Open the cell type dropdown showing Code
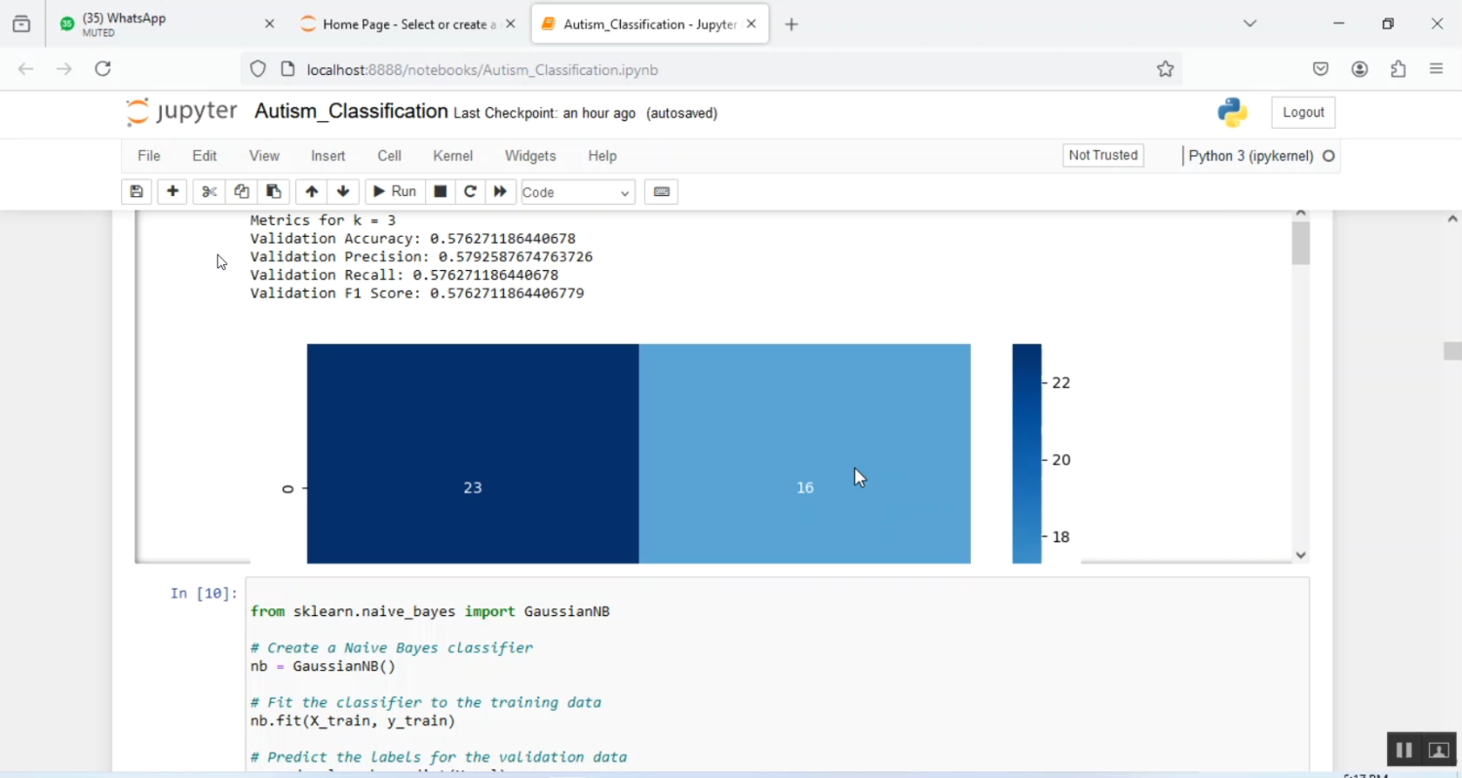Image resolution: width=1462 pixels, height=778 pixels. [577, 191]
